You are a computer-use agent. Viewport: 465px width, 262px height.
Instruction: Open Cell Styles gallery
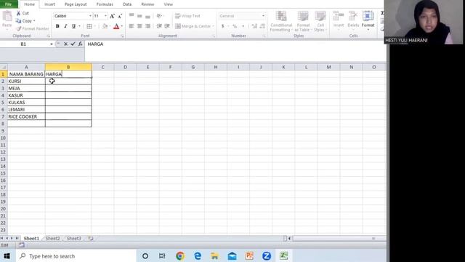click(x=320, y=21)
